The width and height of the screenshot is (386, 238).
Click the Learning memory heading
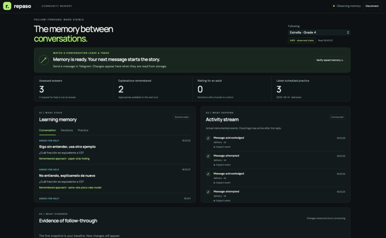[58, 119]
